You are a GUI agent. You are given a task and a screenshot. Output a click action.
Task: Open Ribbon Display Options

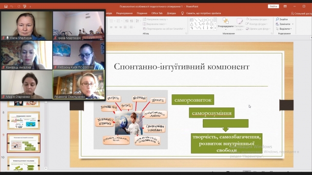285,6
